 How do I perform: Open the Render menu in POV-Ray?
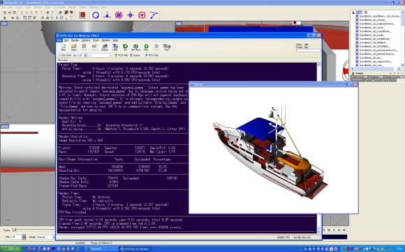[75, 40]
